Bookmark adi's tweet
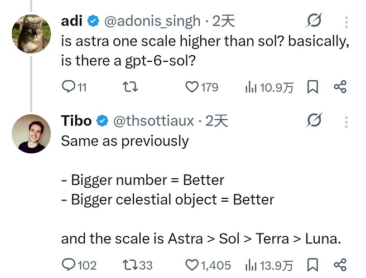Image resolution: width=366 pixels, height=278 pixels. (312, 87)
